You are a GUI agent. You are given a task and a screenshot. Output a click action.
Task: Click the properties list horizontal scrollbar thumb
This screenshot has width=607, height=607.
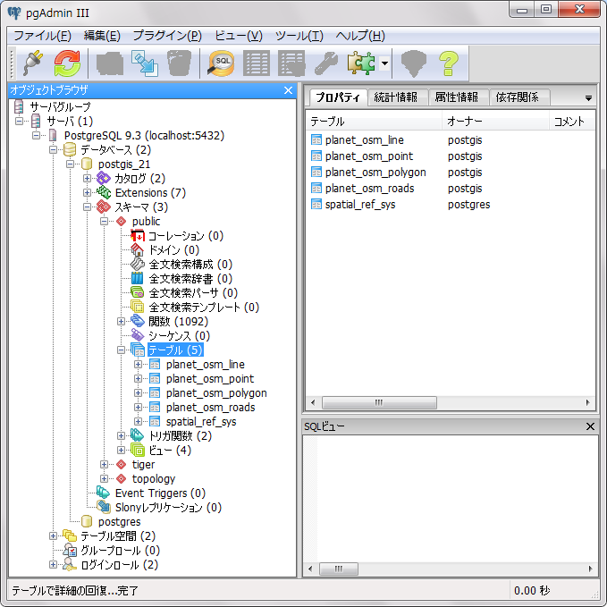click(x=379, y=402)
